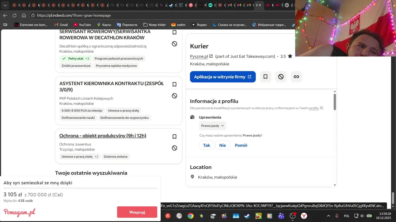Open the Яндекс bookmark
The height and width of the screenshot is (222, 396).
pyautogui.click(x=199, y=25)
